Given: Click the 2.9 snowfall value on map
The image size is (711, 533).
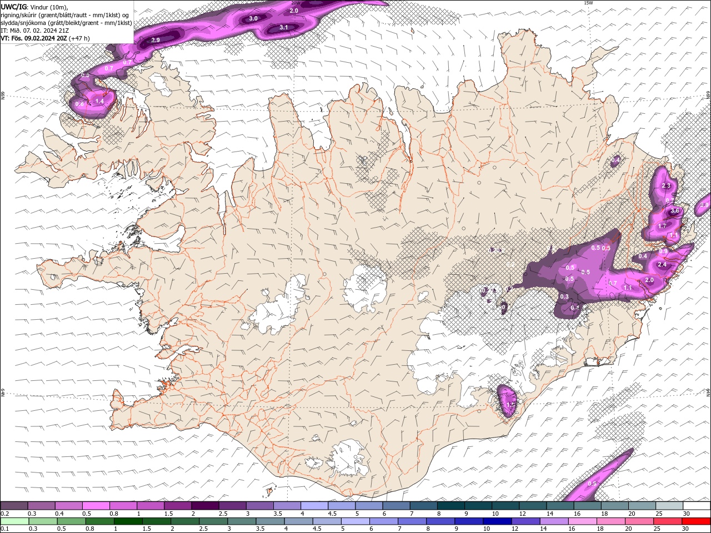Looking at the screenshot, I should (x=156, y=40).
